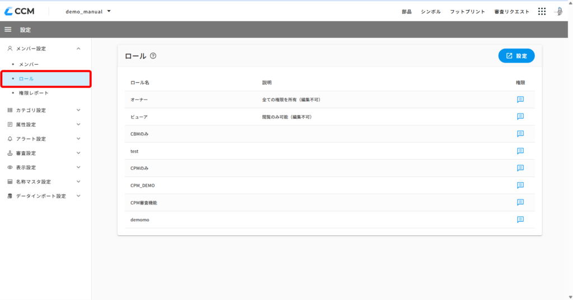Click the 表示設定 eye icon

10,167
